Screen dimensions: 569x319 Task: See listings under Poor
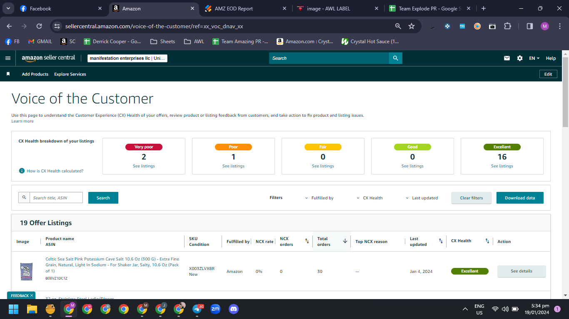pyautogui.click(x=233, y=166)
